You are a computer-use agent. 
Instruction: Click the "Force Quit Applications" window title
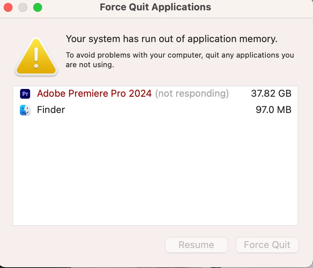(x=155, y=7)
